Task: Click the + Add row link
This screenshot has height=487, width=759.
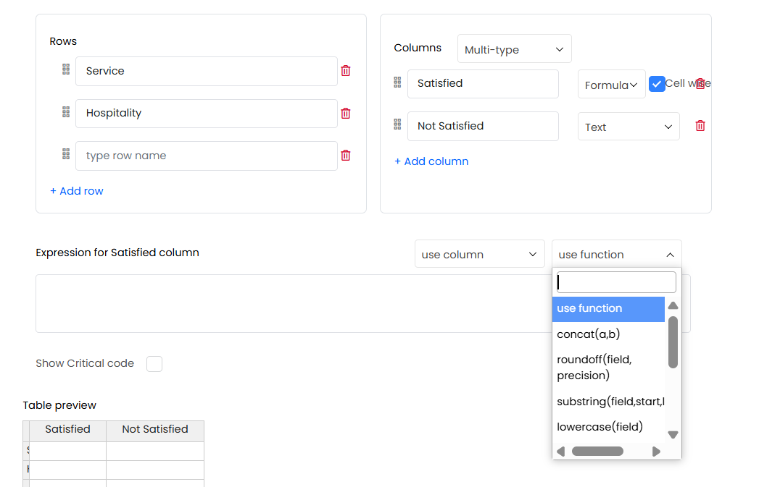Action: tap(77, 191)
